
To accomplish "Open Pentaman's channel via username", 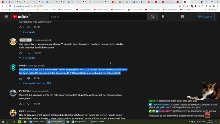I will tap(24, 91).
